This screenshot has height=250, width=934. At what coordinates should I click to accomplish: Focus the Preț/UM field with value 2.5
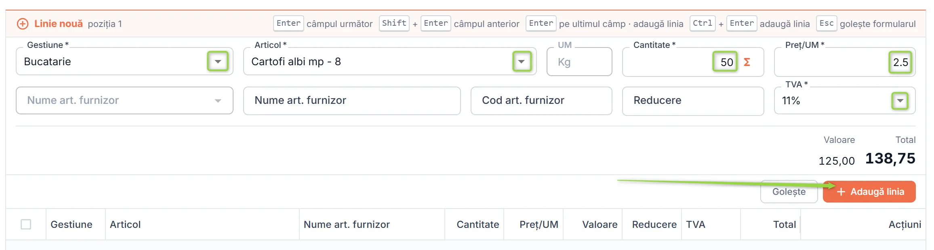pyautogui.click(x=845, y=62)
